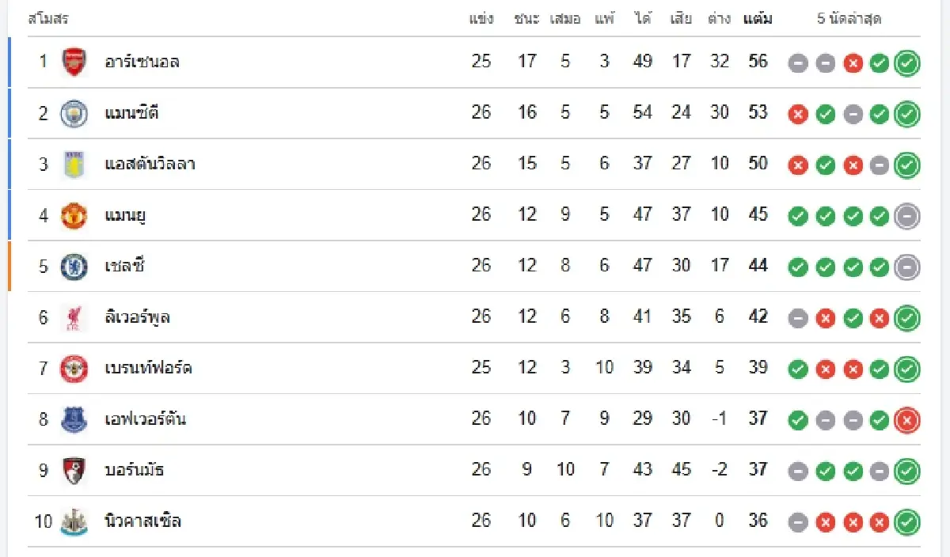Screen dimensions: 950x557
Task: Click the เชลซี team name link
Action: pyautogui.click(x=125, y=266)
